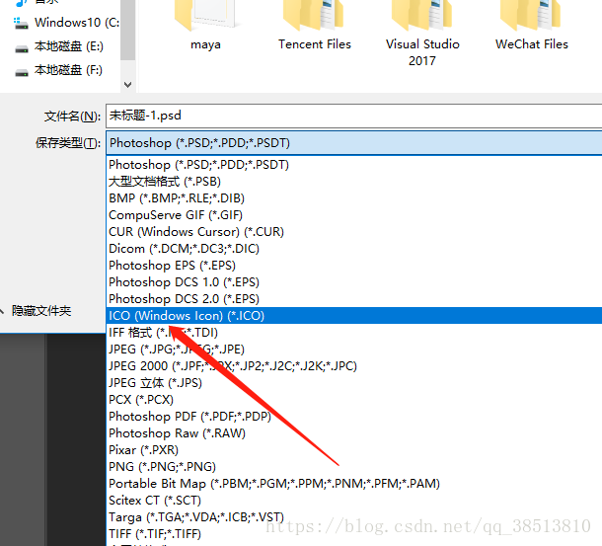
Task: Select Photoshop Raw (*.RAW) format
Action: [x=354, y=433]
